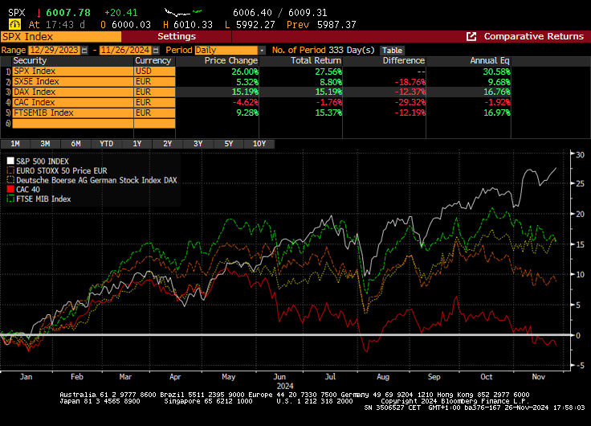Click the Period Daily combo box
Viewport: 591px width, 426px height.
click(x=230, y=50)
